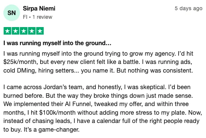The image size is (206, 138).
Task: Click the FI country code label
Action: click(25, 17)
